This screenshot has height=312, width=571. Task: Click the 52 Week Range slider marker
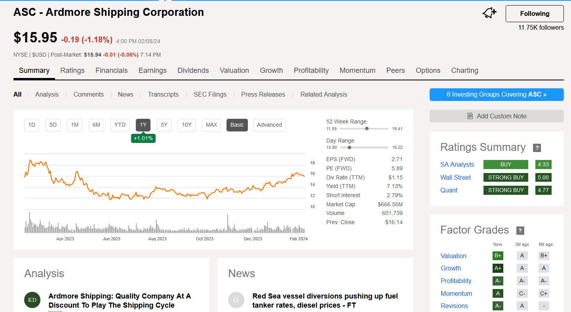click(367, 128)
